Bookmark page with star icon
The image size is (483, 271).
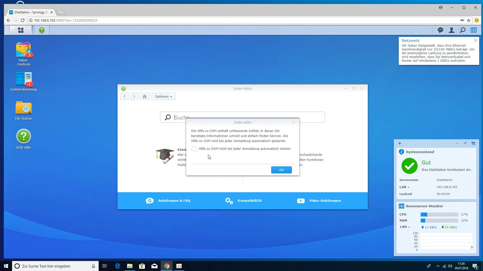tap(469, 20)
